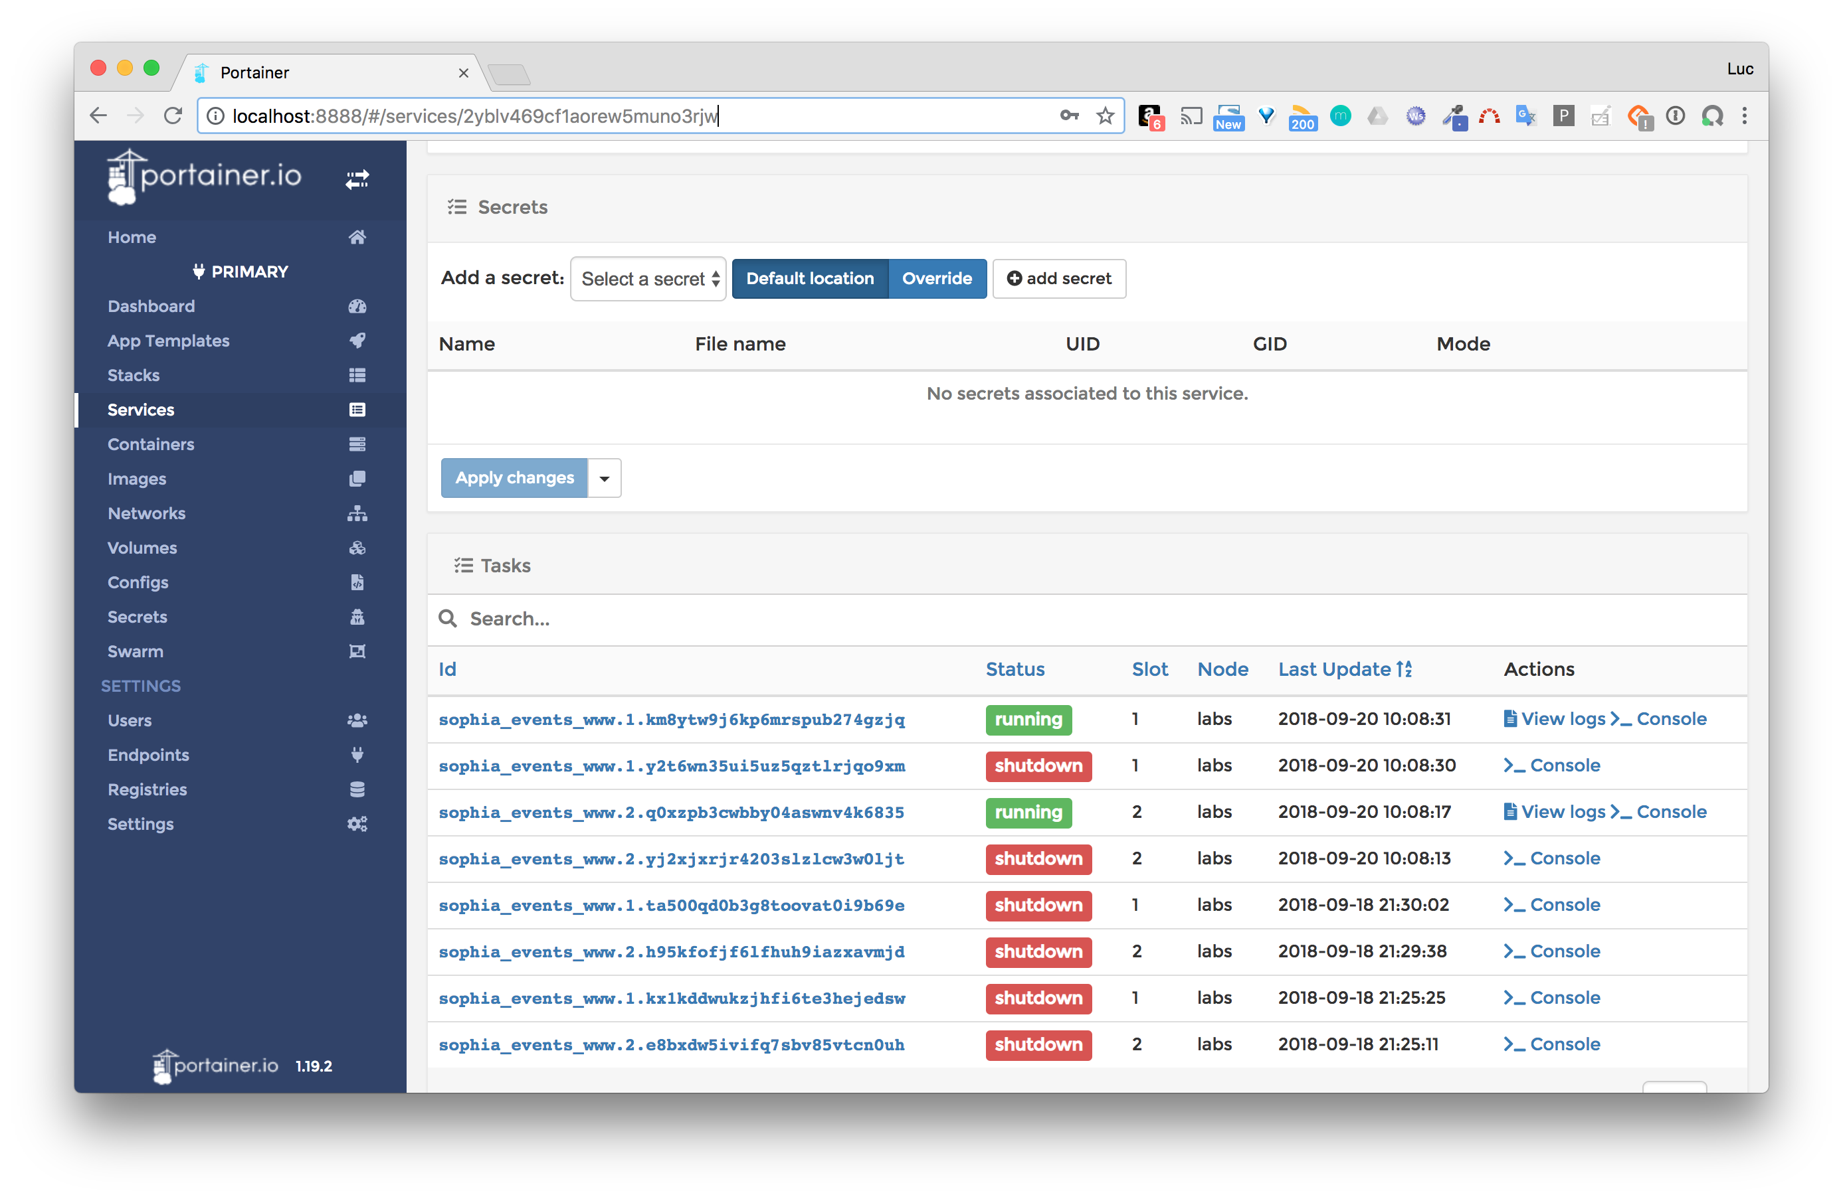Viewport: 1843px width, 1199px height.
Task: Click the add secret button
Action: 1058,279
